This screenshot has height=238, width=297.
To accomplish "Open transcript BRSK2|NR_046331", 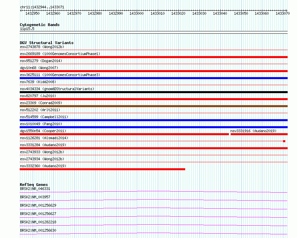I will (x=35, y=189).
